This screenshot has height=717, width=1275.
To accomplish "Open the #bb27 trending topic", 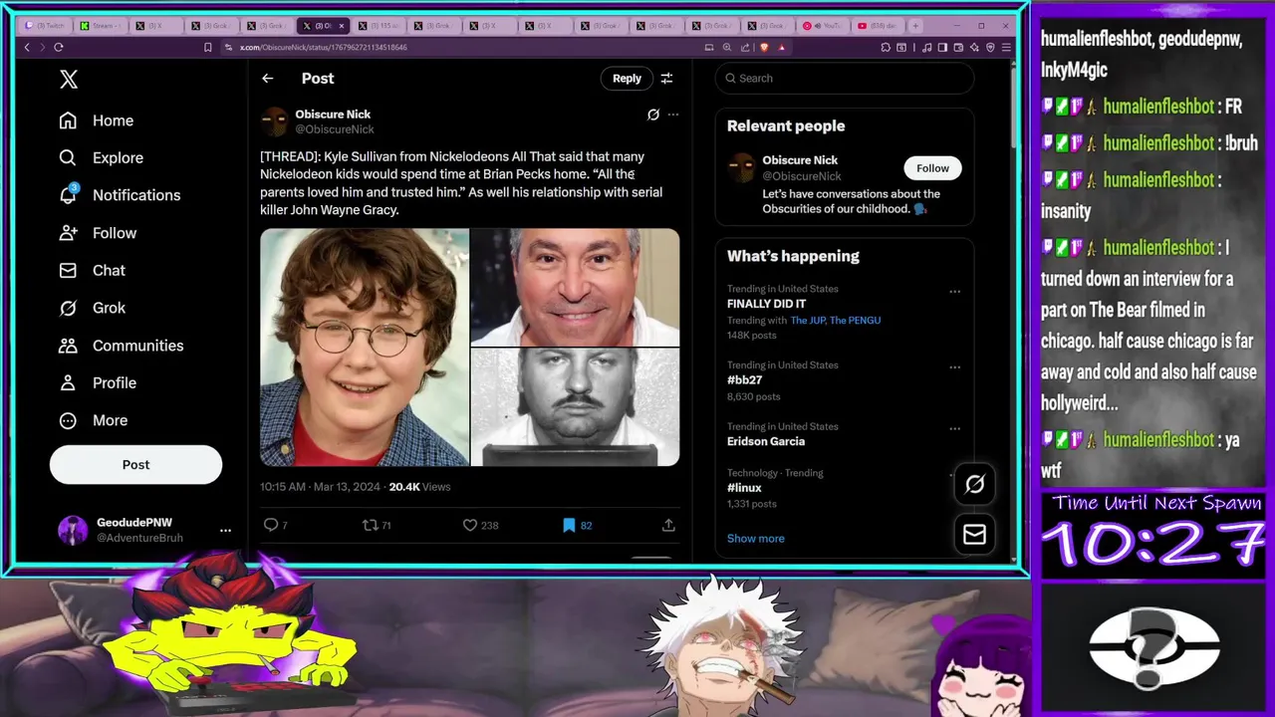I will tap(744, 379).
